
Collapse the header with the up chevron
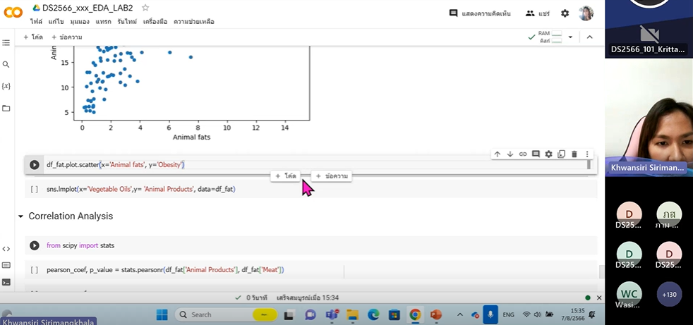(590, 37)
